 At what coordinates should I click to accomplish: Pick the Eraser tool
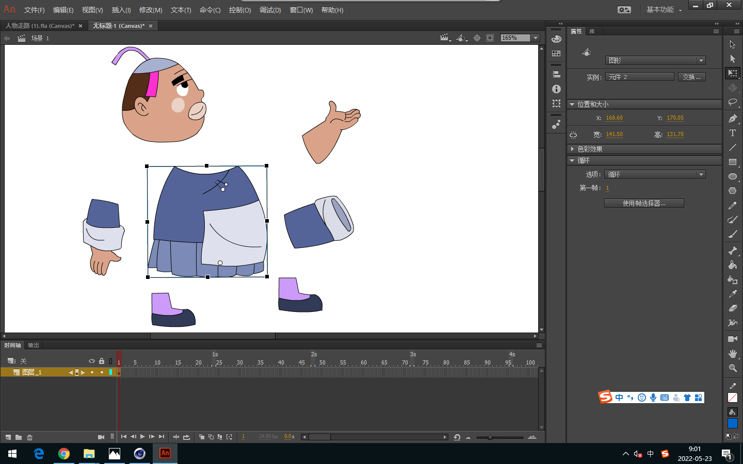click(732, 308)
